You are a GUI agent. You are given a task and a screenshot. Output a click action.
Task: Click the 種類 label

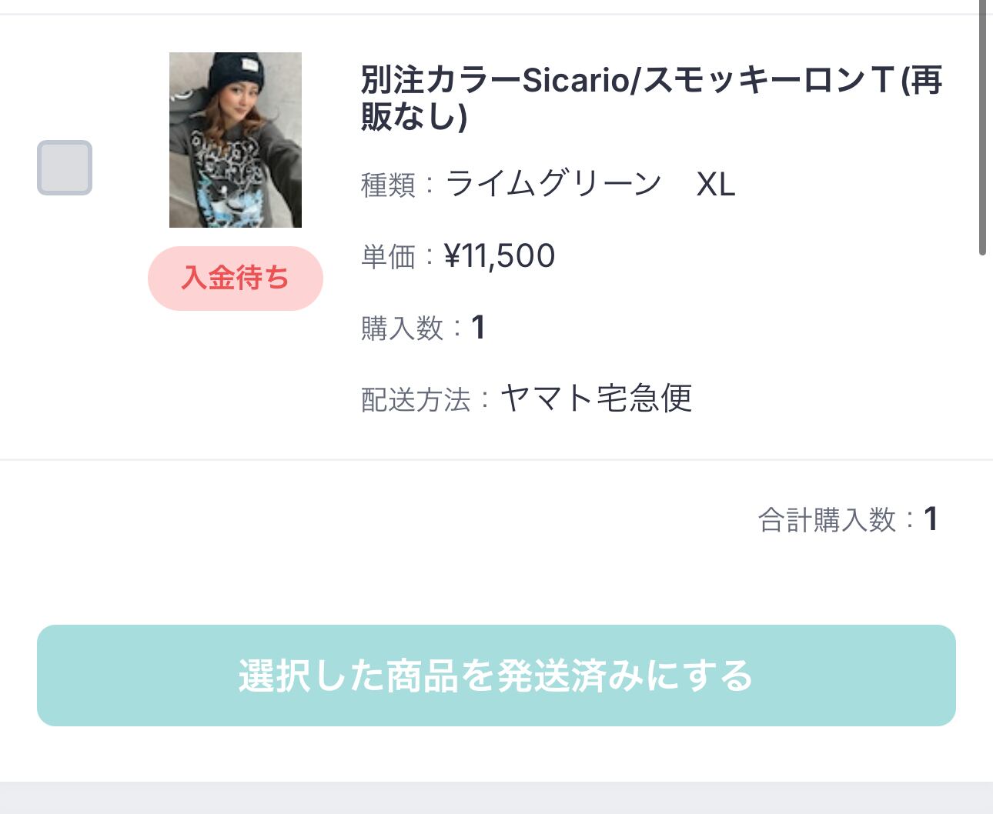388,185
